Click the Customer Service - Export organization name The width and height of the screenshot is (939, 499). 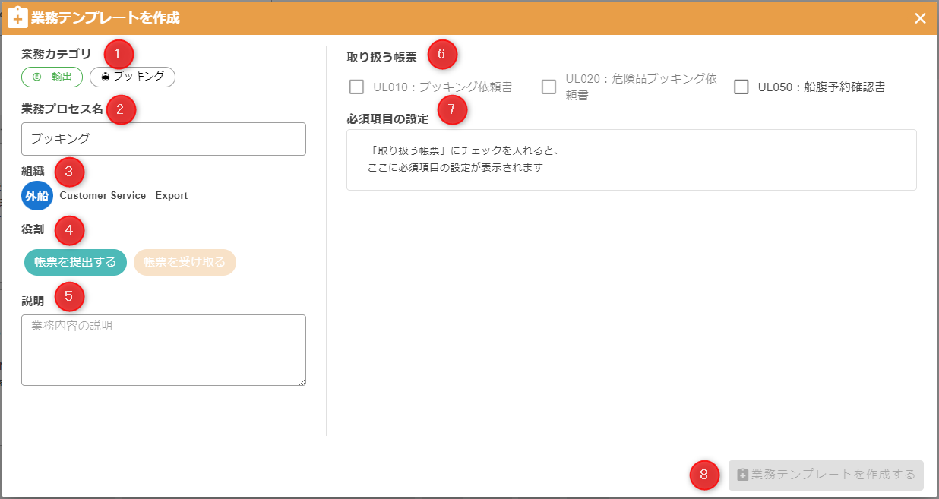[x=123, y=196]
